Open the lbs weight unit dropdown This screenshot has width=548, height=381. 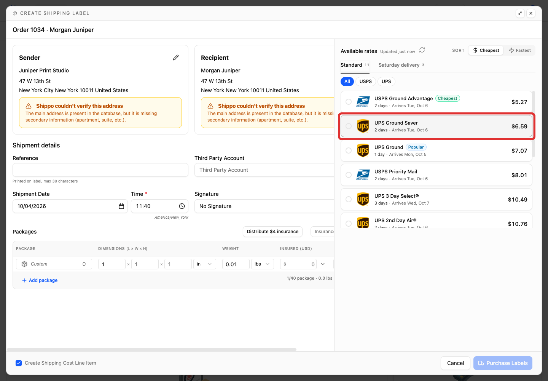click(x=263, y=264)
